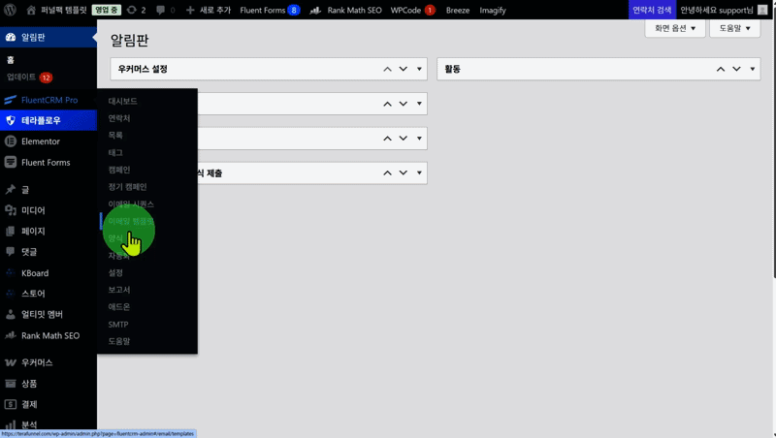Open KBoard in the sidebar
This screenshot has width=776, height=438.
35,273
